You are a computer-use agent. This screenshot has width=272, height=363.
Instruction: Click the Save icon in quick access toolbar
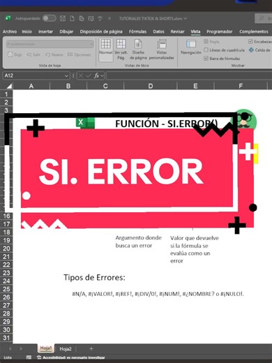pos(63,18)
